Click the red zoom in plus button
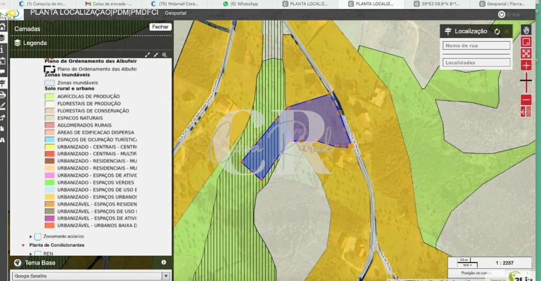This screenshot has height=281, width=541. pos(526,65)
